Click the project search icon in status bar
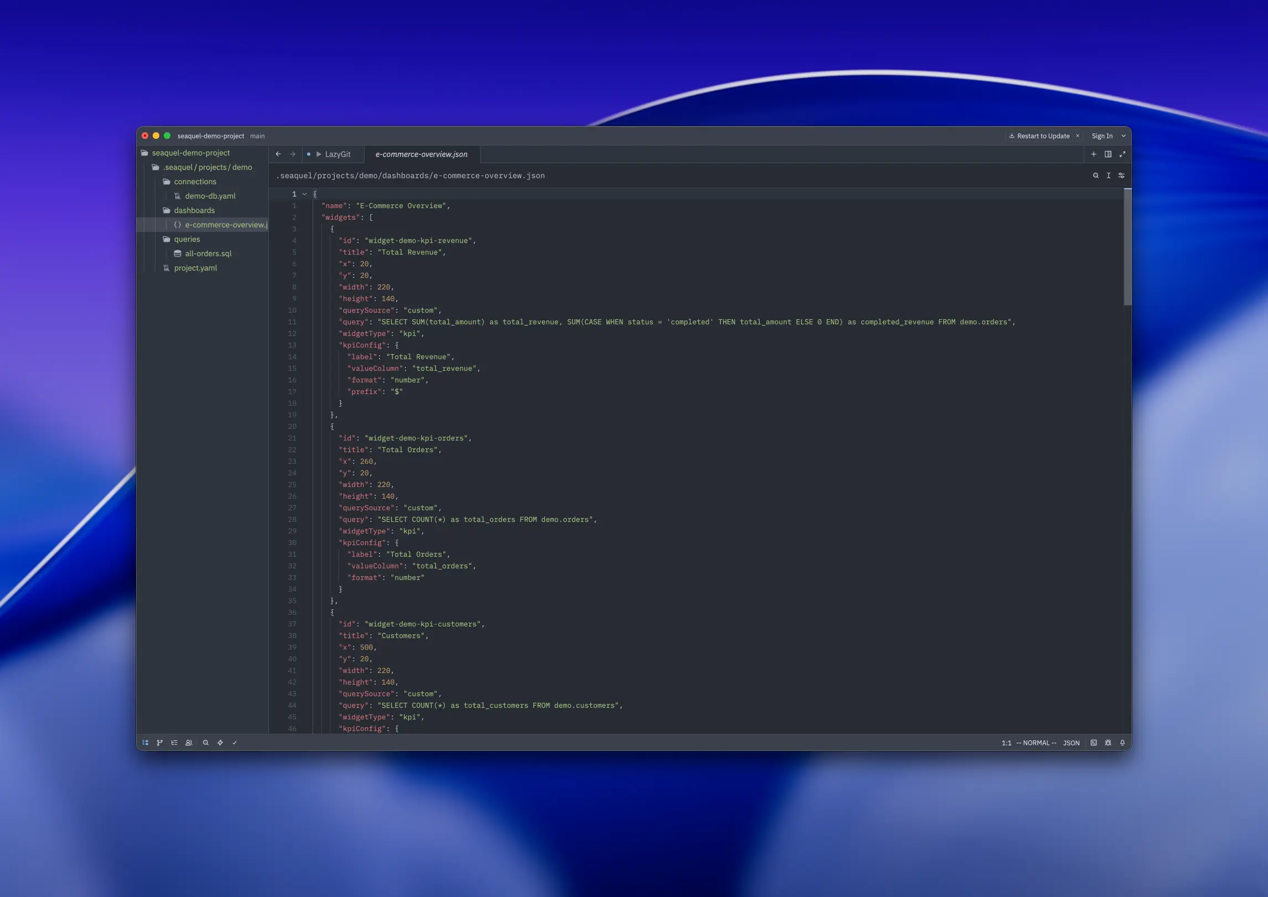 coord(206,743)
